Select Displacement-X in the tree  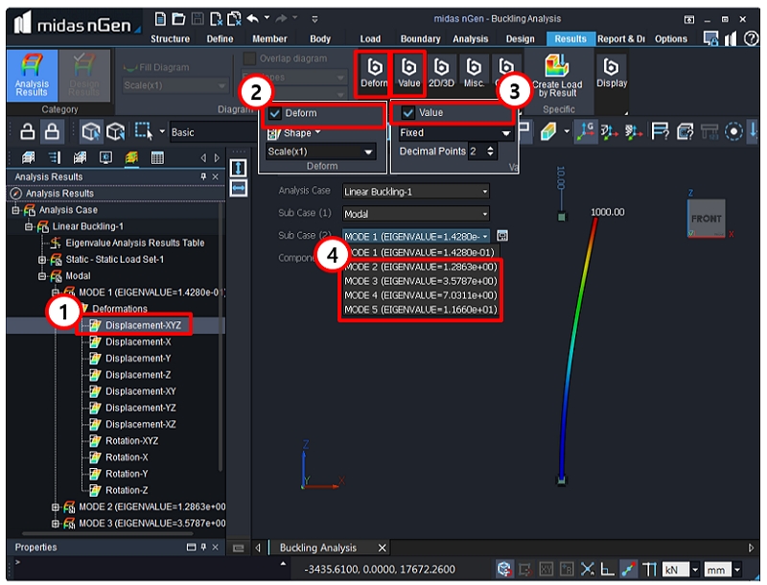(138, 342)
